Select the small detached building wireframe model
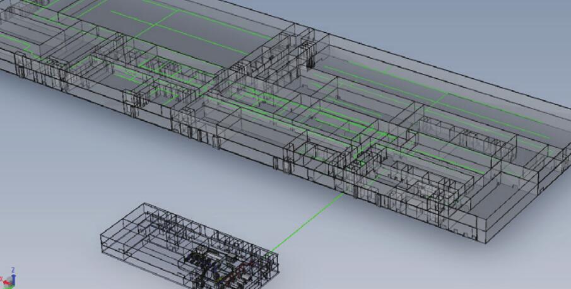This screenshot has width=571, height=289. (x=189, y=247)
